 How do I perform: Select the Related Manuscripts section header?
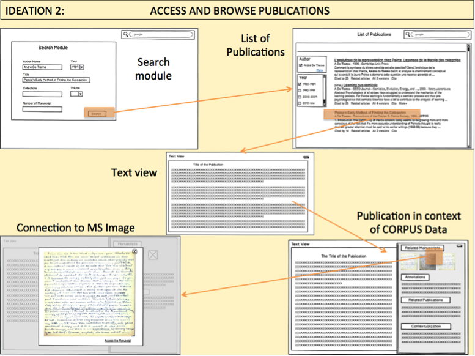[422, 248]
